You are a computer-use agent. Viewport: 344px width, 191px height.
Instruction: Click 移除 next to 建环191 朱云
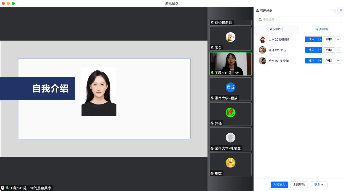click(329, 50)
